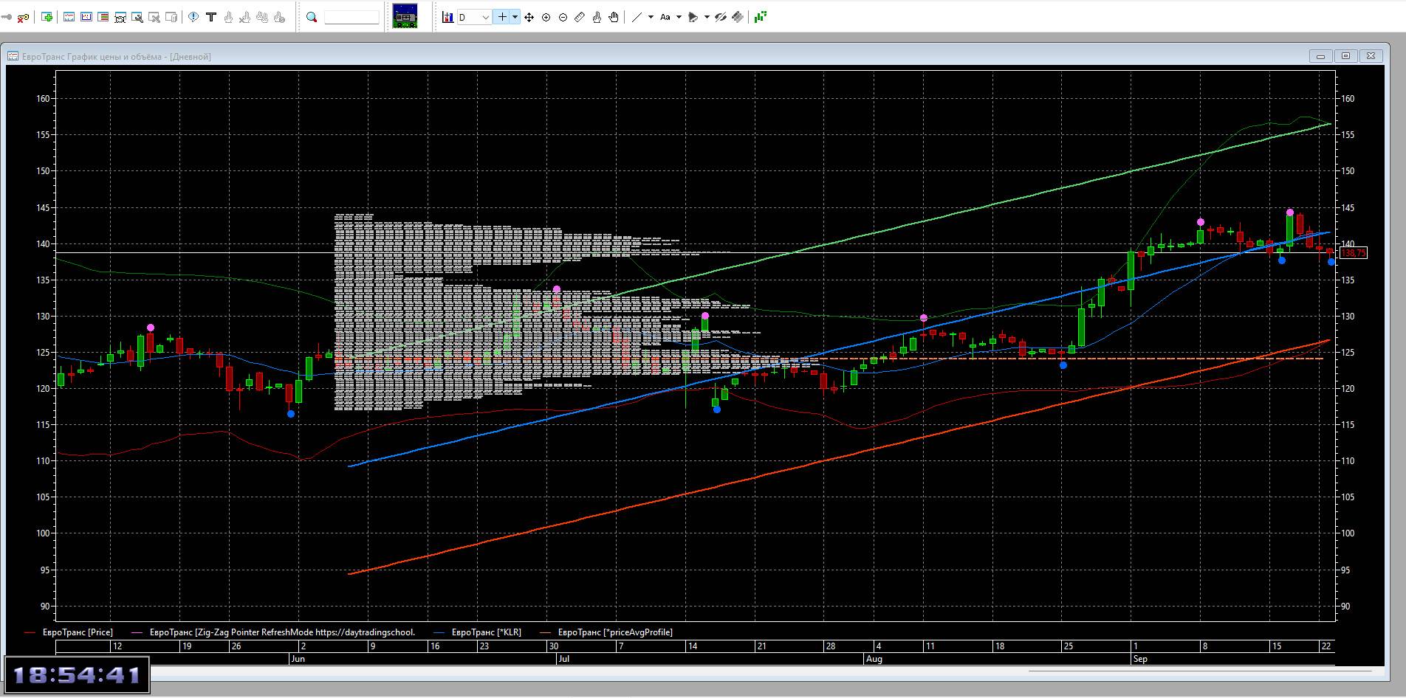Click the red 138,75 last price label
Image resolution: width=1406 pixels, height=698 pixels.
1354,253
